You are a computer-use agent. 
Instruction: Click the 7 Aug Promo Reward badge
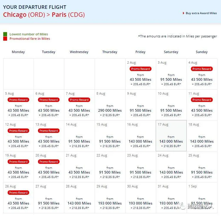coord(79,100)
